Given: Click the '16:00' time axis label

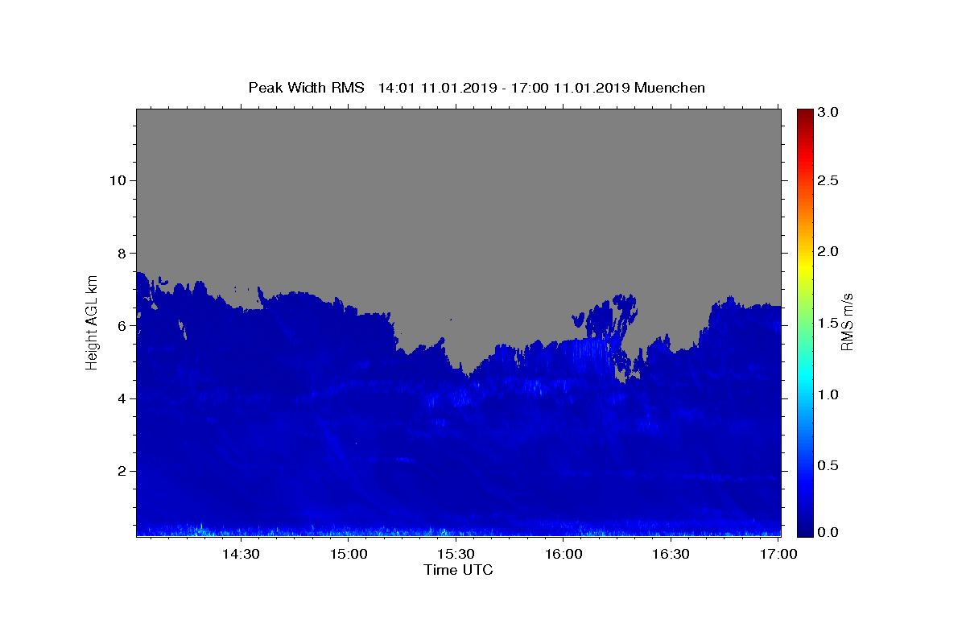Looking at the screenshot, I should click(x=563, y=555).
